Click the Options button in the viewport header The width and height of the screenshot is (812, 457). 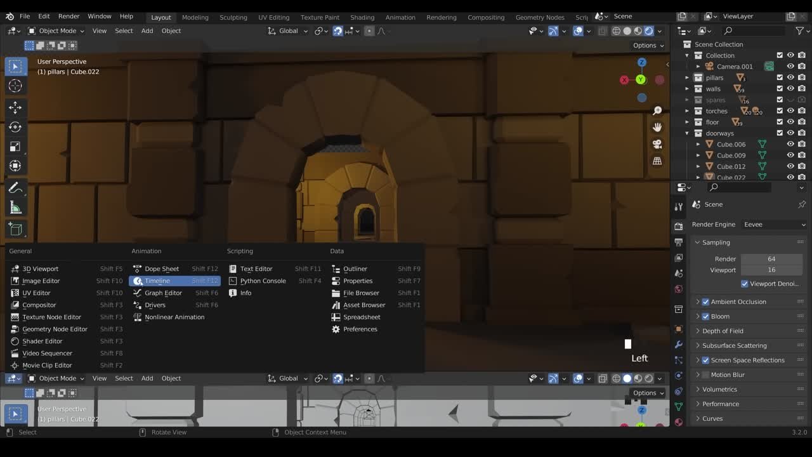[645, 45]
